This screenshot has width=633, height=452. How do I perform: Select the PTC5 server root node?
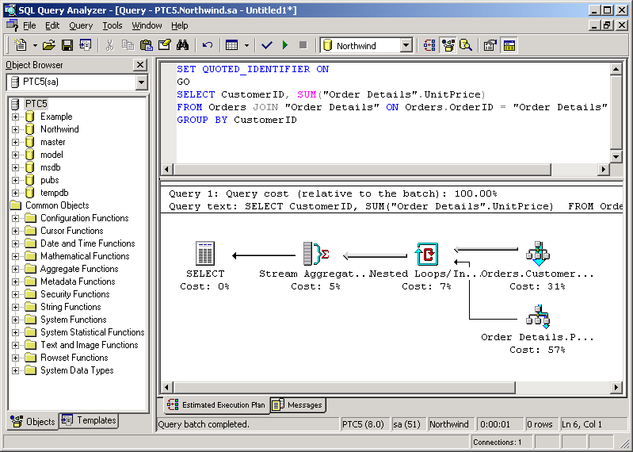tap(36, 104)
